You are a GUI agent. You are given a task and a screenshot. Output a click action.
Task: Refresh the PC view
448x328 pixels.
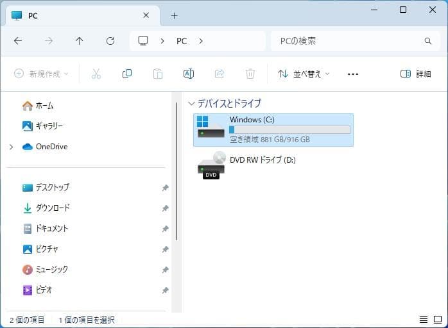point(110,41)
